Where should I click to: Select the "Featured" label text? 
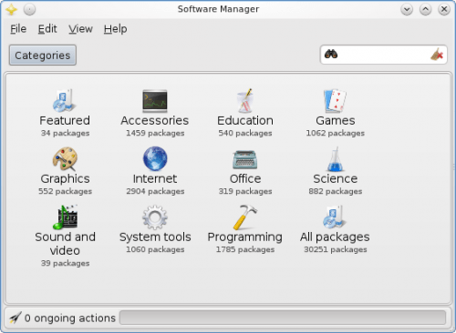[x=65, y=120]
